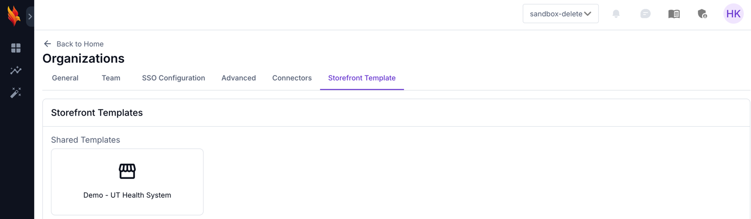Switch to the Team tab
Image resolution: width=751 pixels, height=219 pixels.
(111, 78)
